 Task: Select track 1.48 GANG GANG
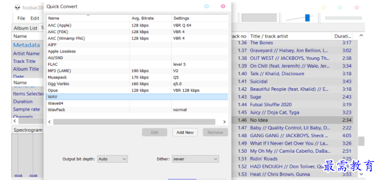[292, 136]
